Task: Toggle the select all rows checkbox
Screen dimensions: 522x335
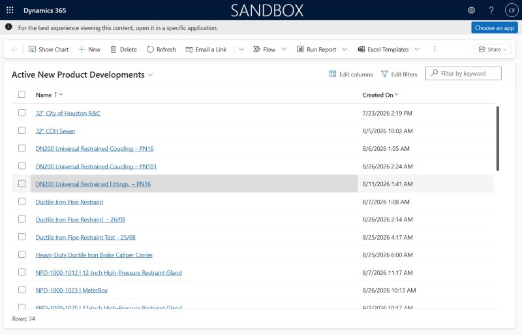Action: pos(22,95)
